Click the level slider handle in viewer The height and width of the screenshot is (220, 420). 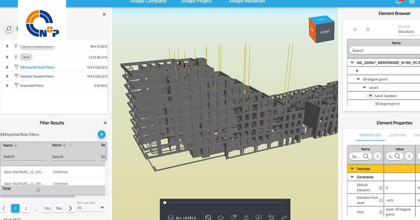(165, 203)
